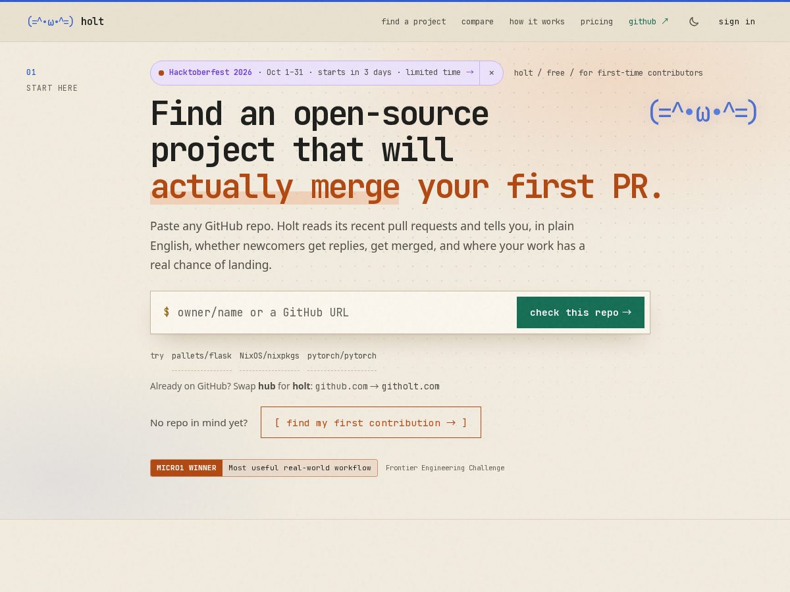Click the 'actually merge' highlighted headline words
Image resolution: width=790 pixels, height=592 pixels.
pyautogui.click(x=275, y=187)
